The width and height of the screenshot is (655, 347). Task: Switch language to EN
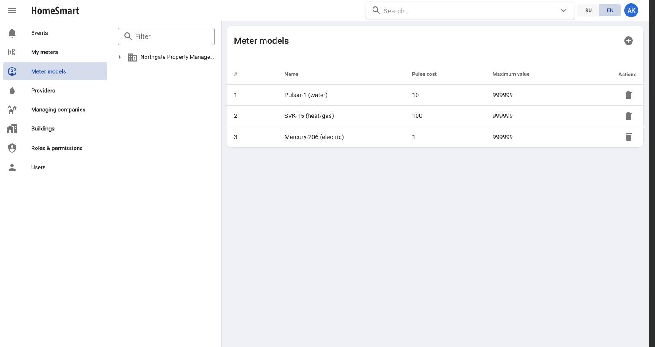point(610,10)
